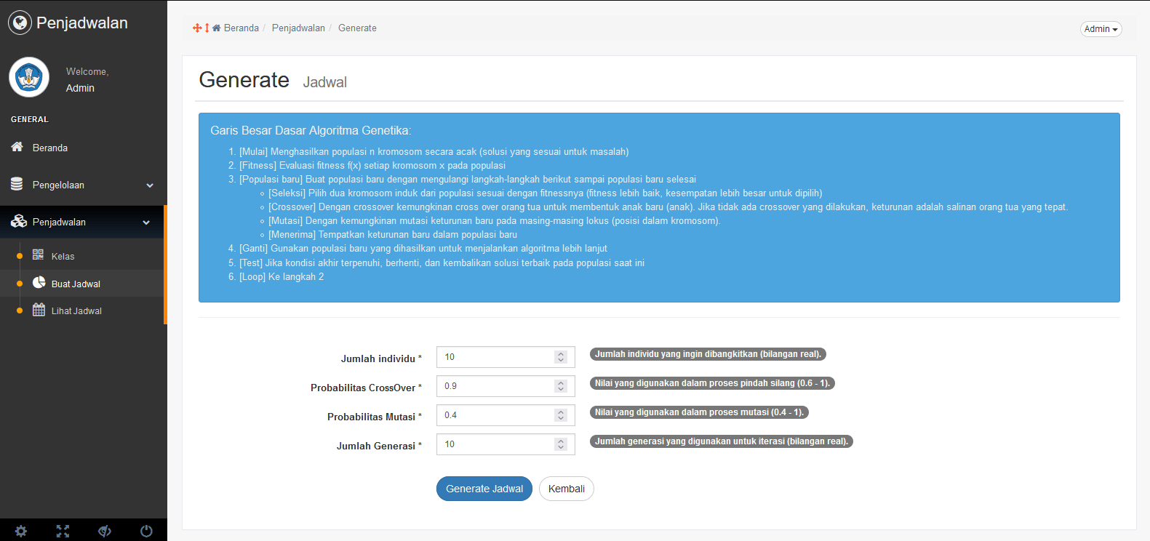This screenshot has width=1150, height=541.
Task: Click the Generate breadcrumb item
Action: 357,28
